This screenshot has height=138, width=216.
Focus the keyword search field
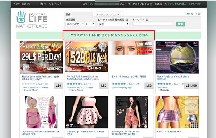153,24
